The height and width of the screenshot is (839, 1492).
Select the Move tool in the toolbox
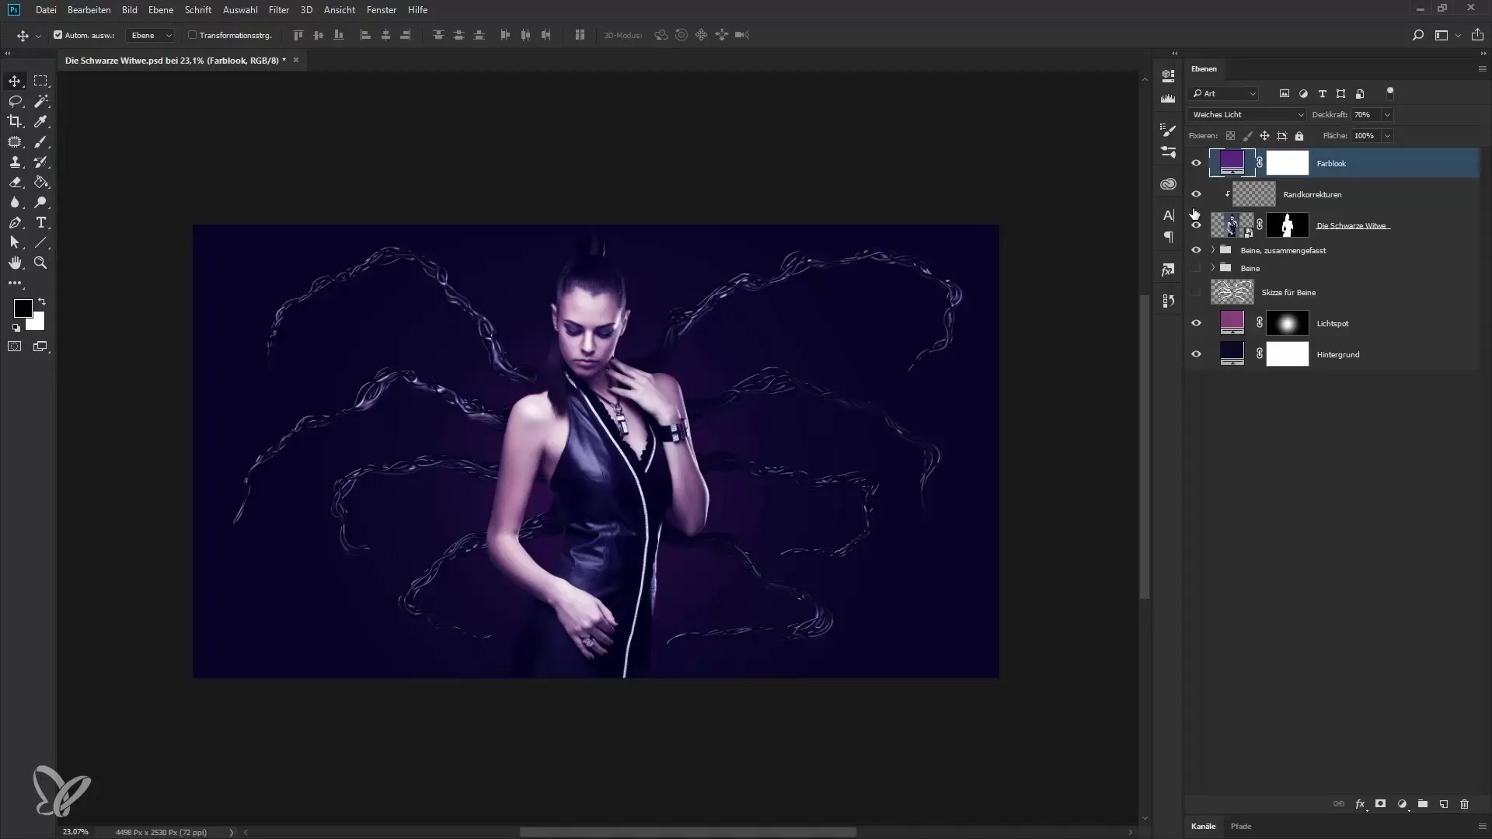point(15,81)
